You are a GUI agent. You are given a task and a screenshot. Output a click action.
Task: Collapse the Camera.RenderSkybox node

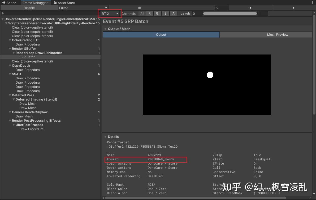10,112
